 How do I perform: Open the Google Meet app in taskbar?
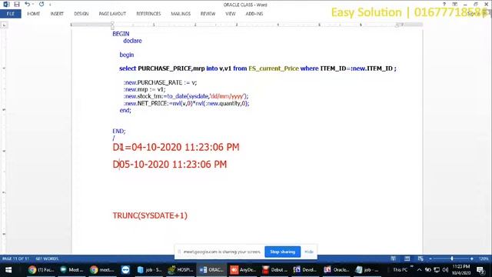pos(71,270)
